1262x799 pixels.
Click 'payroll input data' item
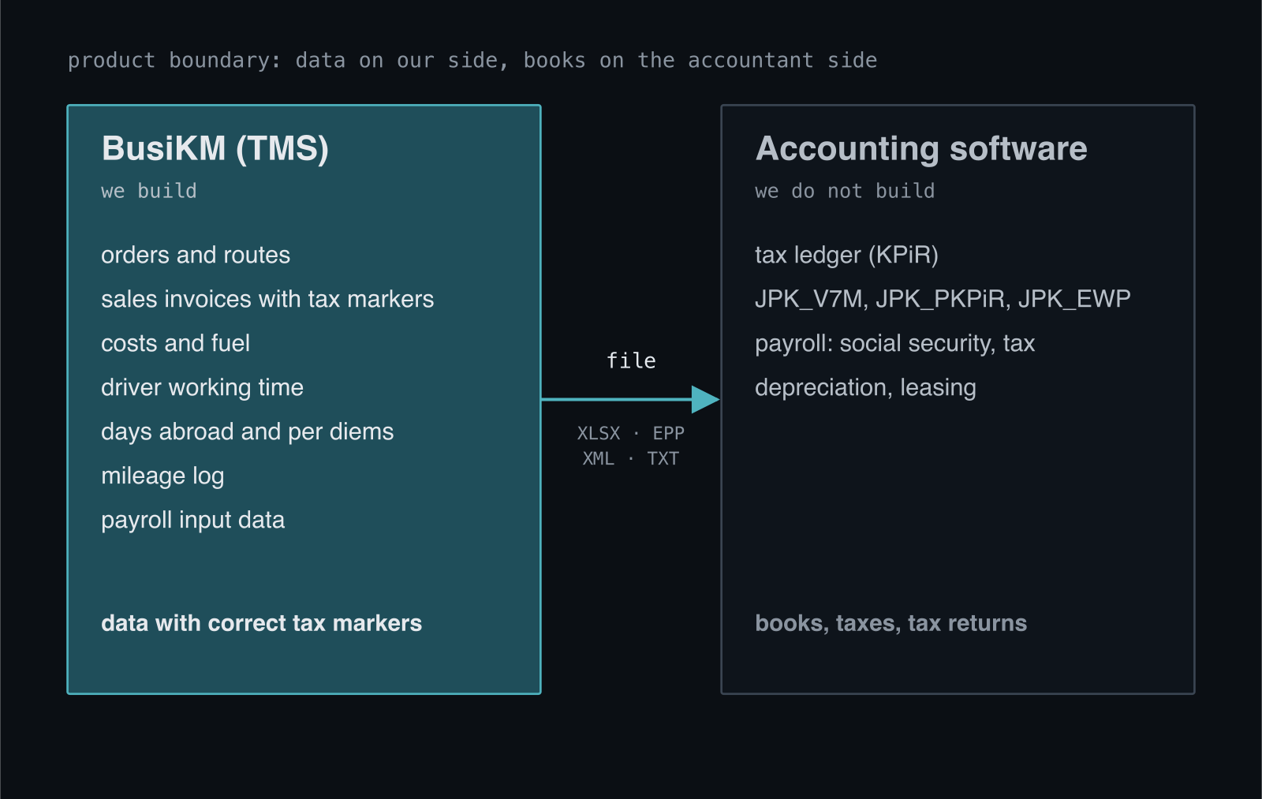192,520
